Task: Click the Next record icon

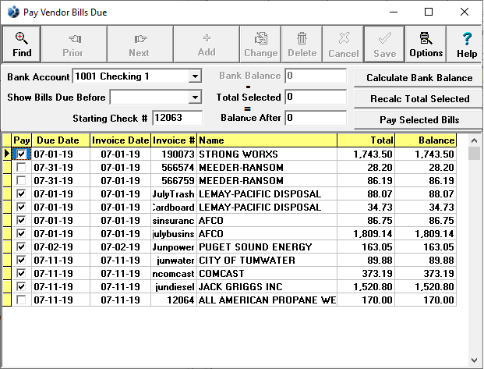Action: (140, 37)
